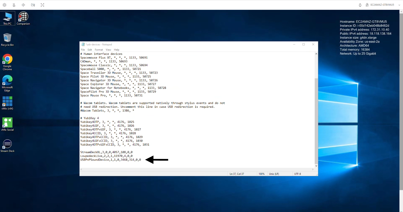Select the Recycle Bin icon

point(7,40)
